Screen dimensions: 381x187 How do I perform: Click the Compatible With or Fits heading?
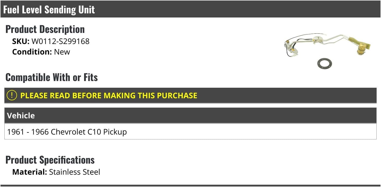click(51, 77)
